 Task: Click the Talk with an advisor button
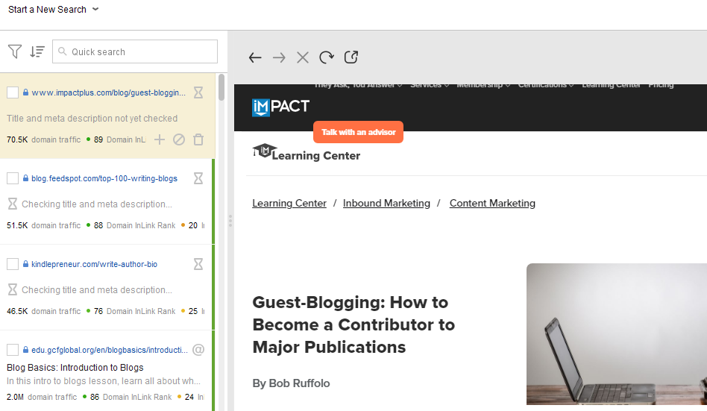pos(358,132)
